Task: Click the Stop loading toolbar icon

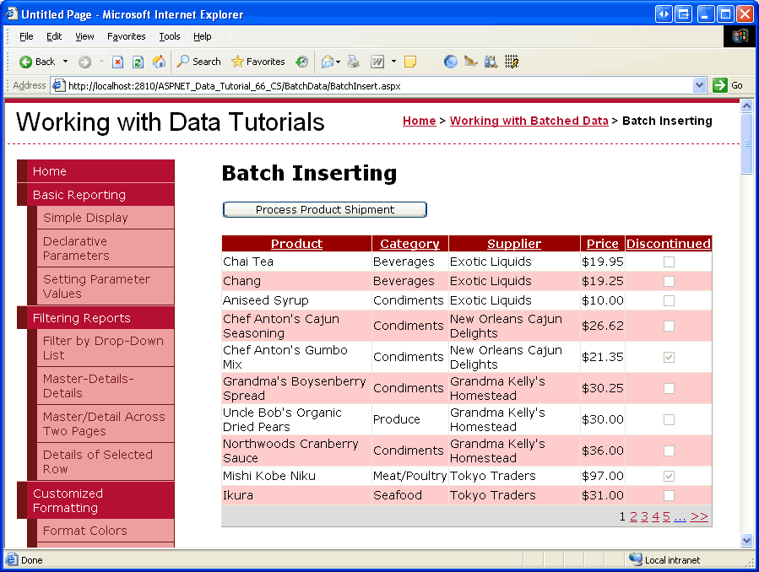Action: pyautogui.click(x=117, y=62)
